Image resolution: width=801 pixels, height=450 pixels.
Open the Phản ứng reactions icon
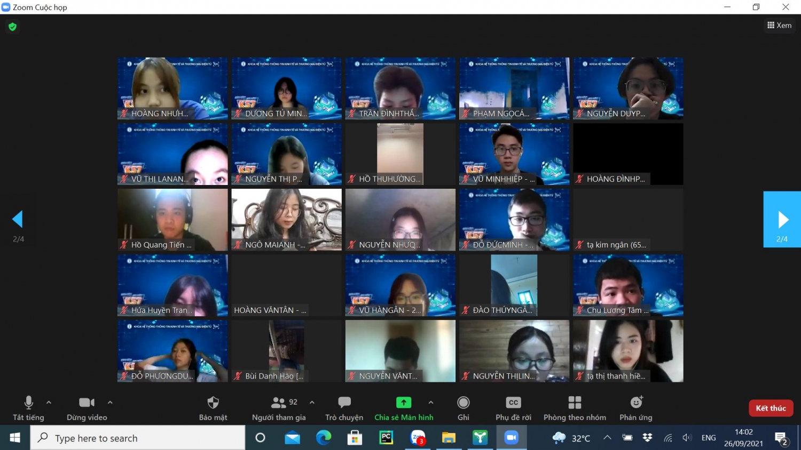click(636, 403)
